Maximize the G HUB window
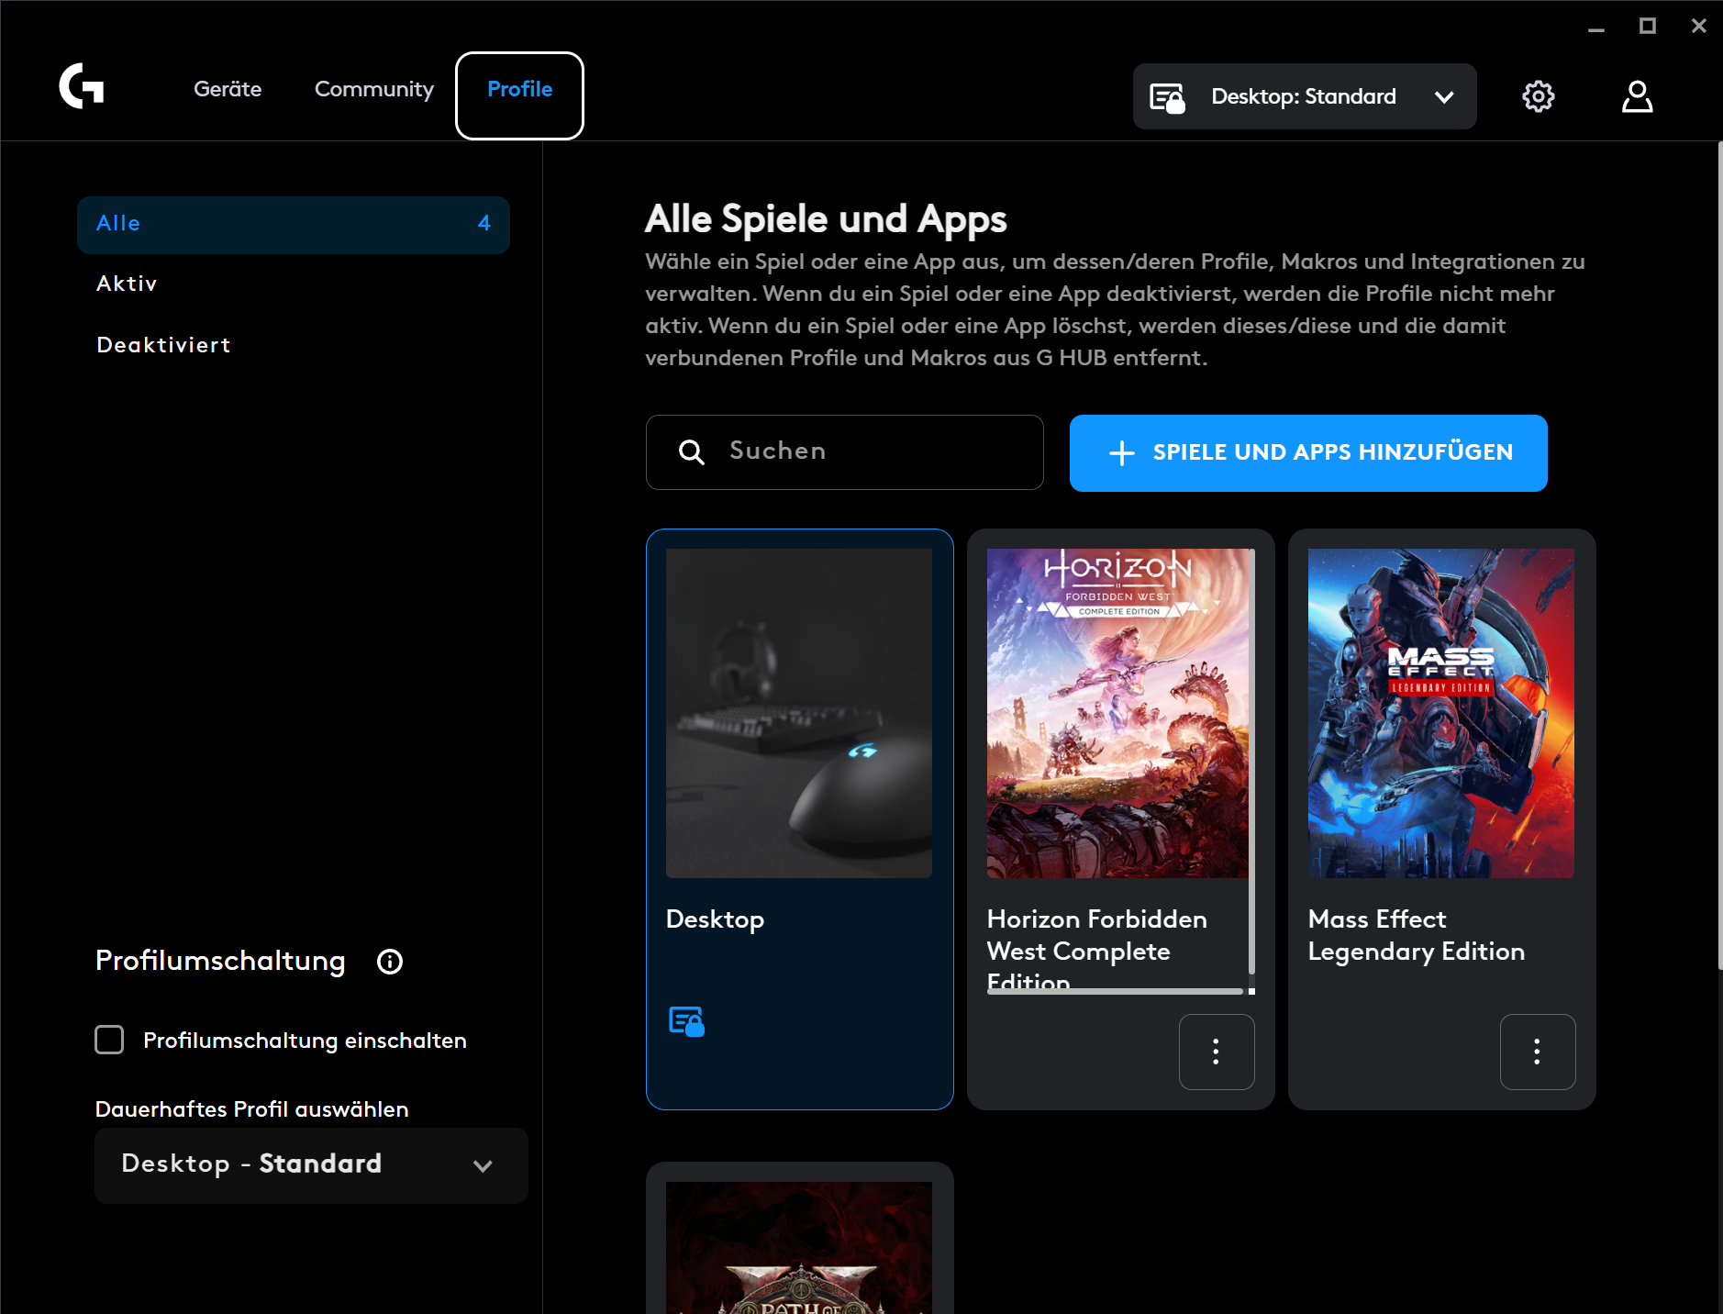1723x1314 pixels. tap(1648, 27)
